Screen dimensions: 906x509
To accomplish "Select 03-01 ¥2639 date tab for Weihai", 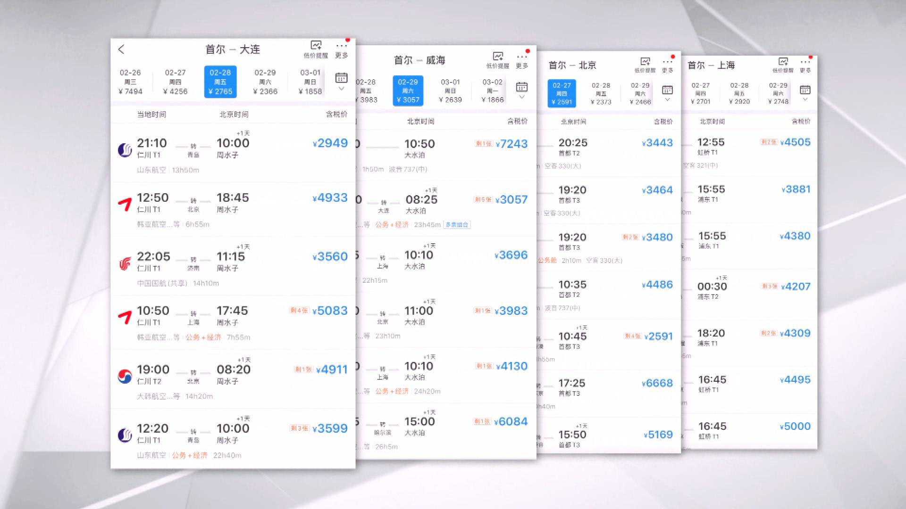I will 450,90.
